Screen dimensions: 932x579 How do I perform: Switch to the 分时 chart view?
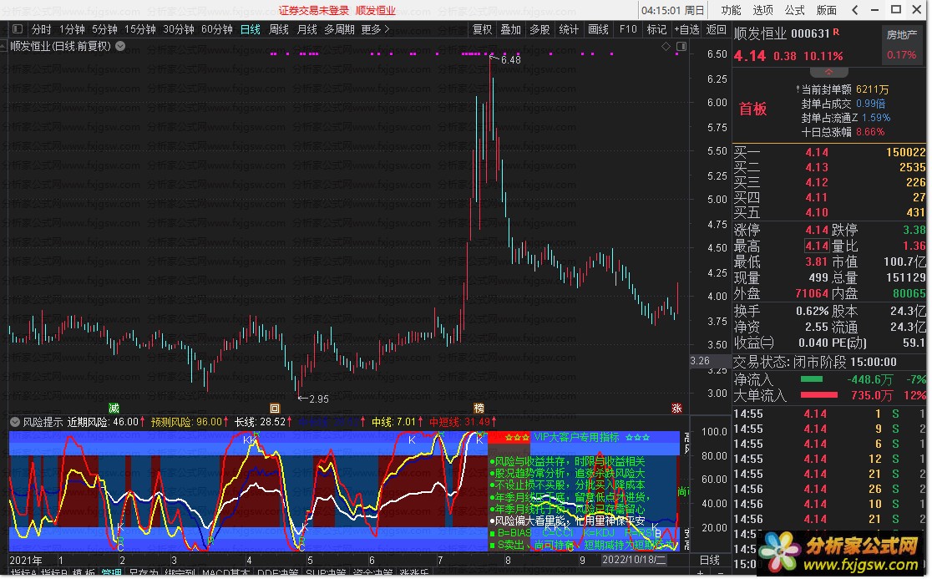[x=41, y=29]
